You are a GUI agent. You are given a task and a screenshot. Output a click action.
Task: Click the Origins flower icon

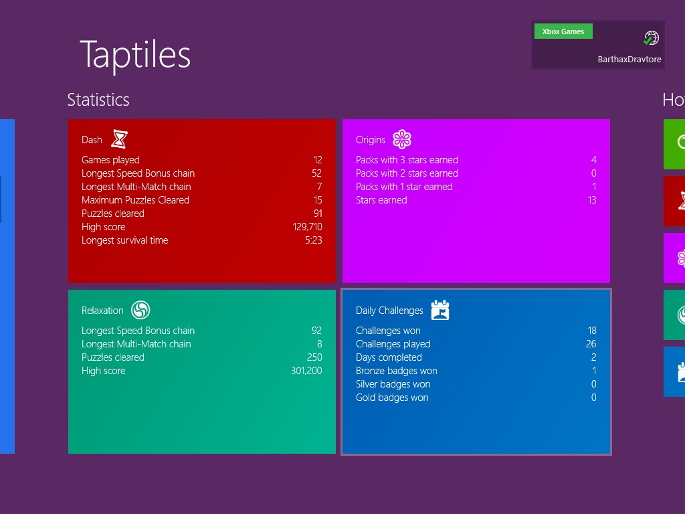(401, 139)
